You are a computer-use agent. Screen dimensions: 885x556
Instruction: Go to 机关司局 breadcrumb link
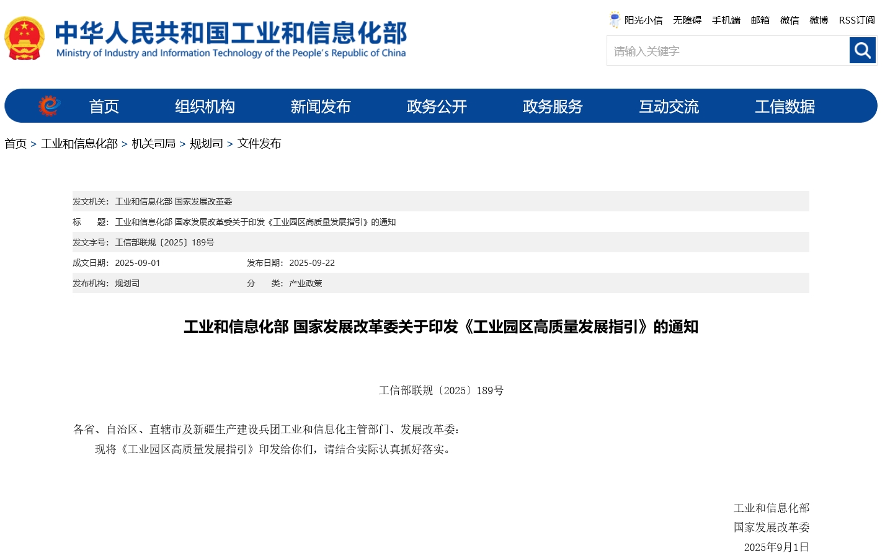153,144
